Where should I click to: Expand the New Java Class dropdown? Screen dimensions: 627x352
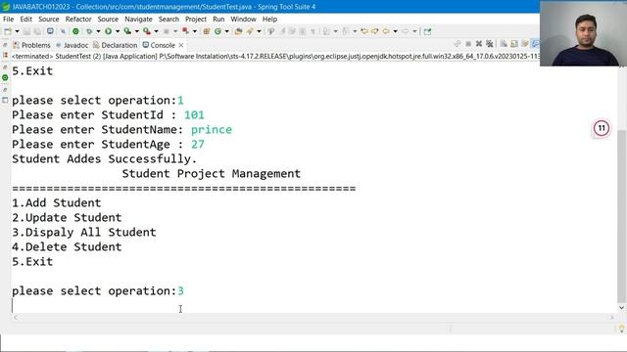pyautogui.click(x=226, y=31)
